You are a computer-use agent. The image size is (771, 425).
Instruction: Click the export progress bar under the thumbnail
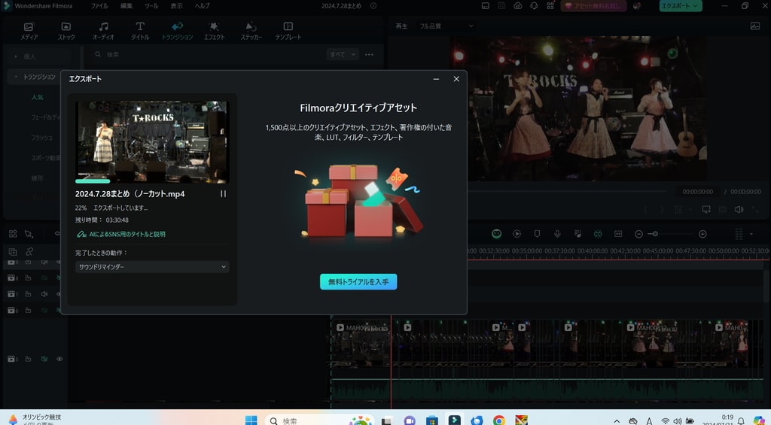pyautogui.click(x=152, y=181)
